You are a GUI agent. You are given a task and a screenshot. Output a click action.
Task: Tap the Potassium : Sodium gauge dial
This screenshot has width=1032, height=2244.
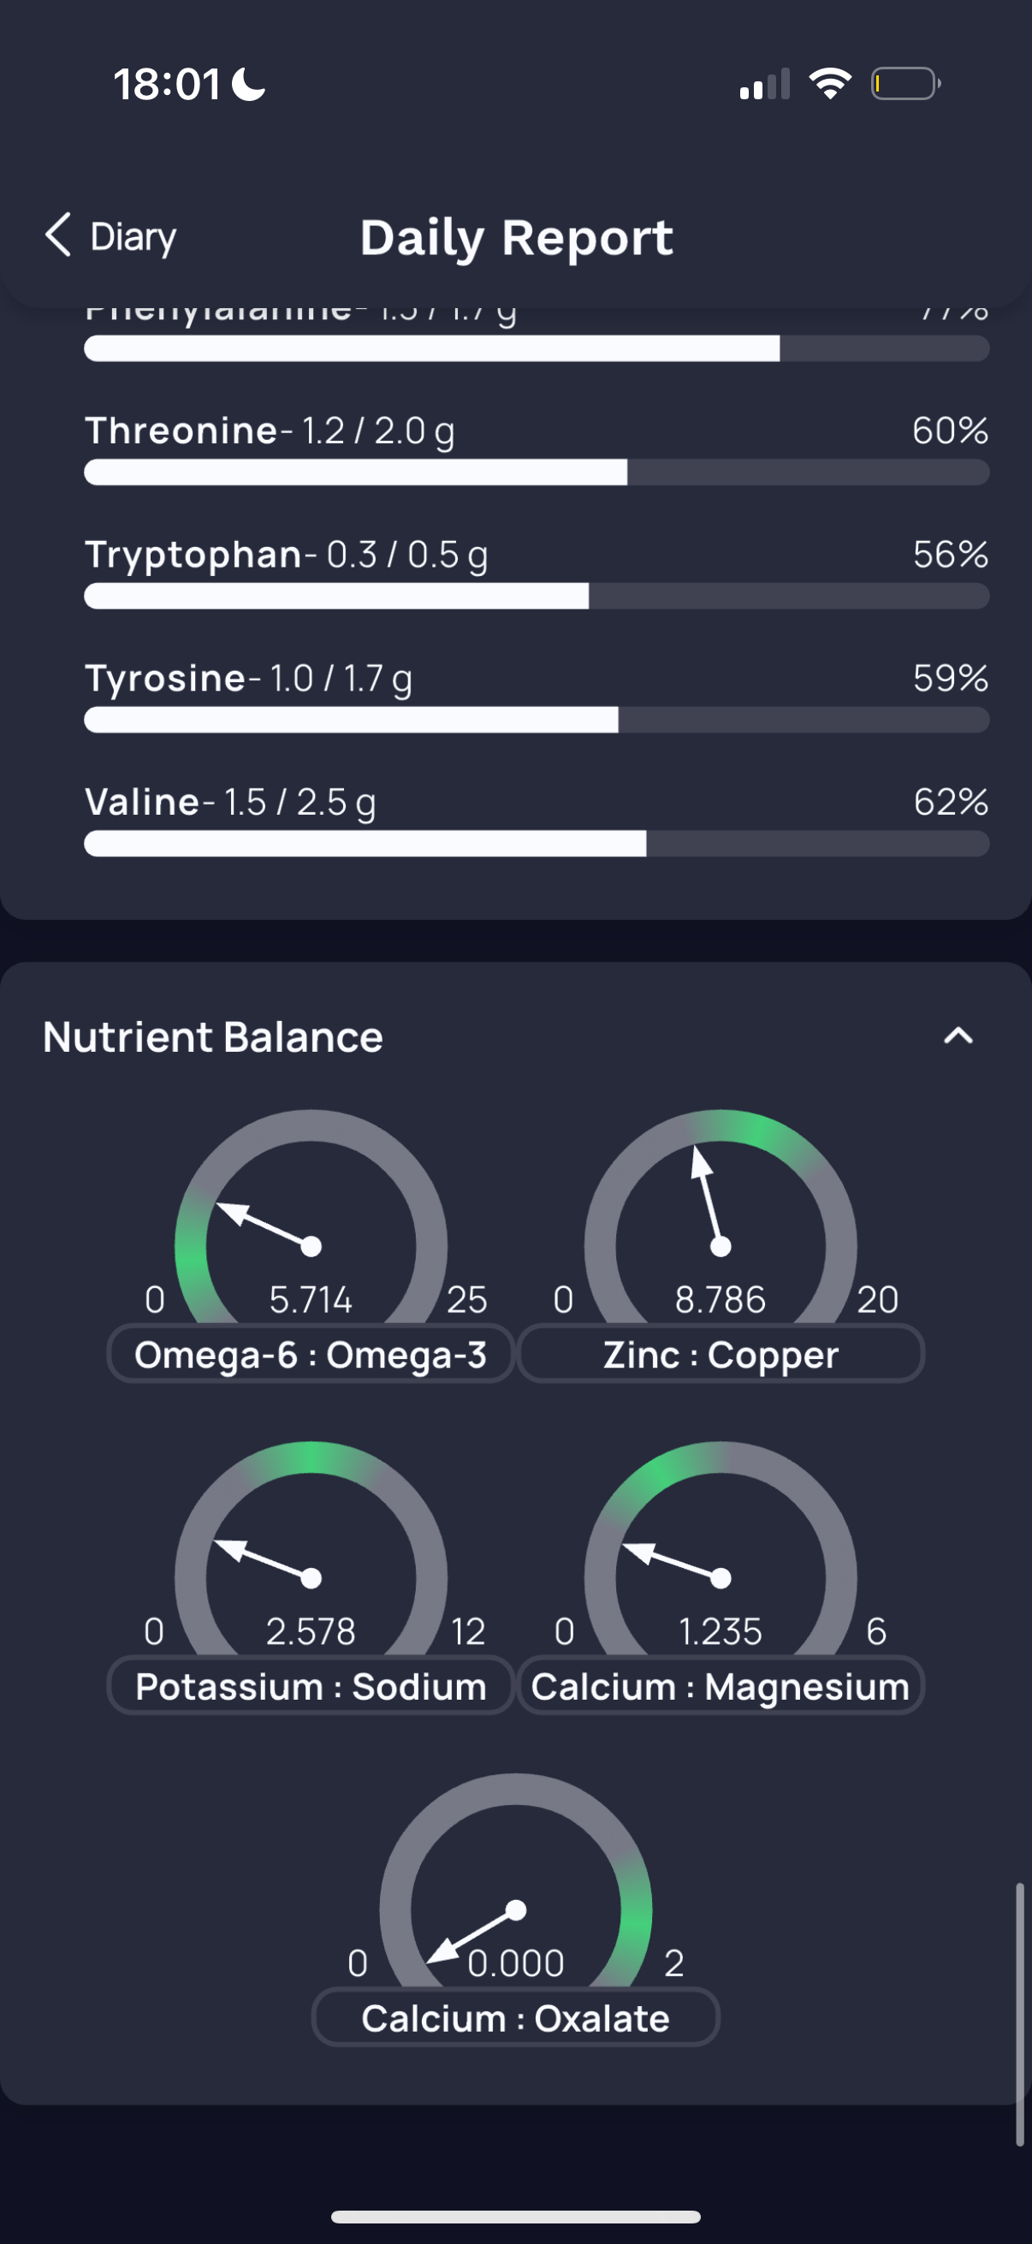tap(311, 1551)
